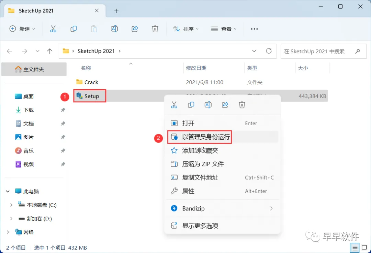Click the Crack folder icon
This screenshot has height=253, width=371.
79,82
